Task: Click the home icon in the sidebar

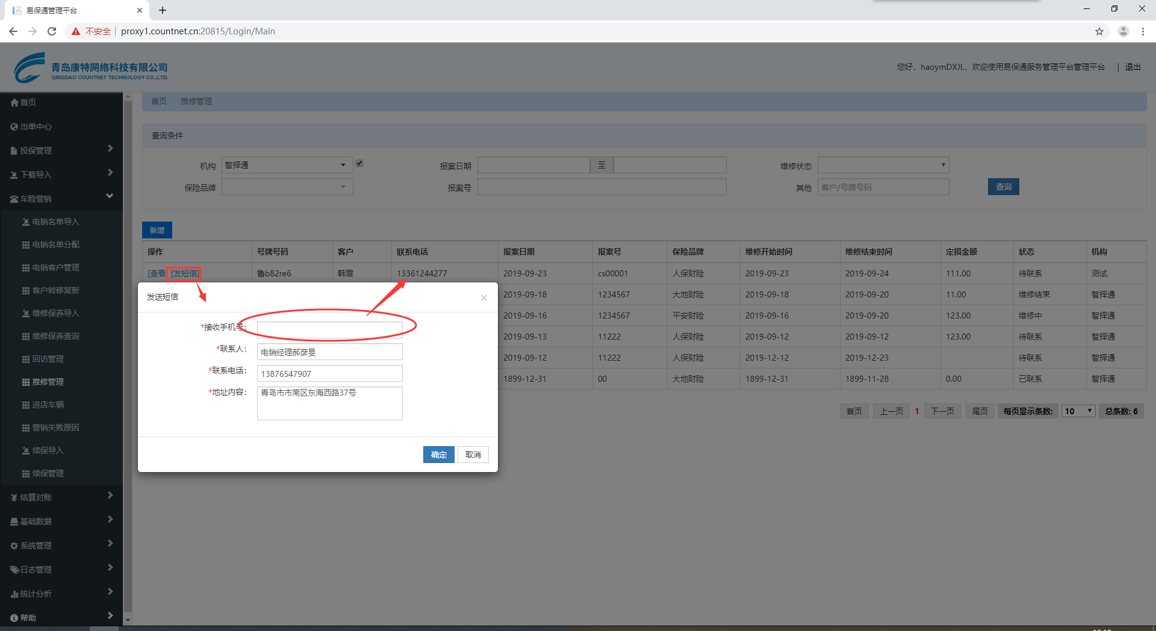Action: (14, 103)
